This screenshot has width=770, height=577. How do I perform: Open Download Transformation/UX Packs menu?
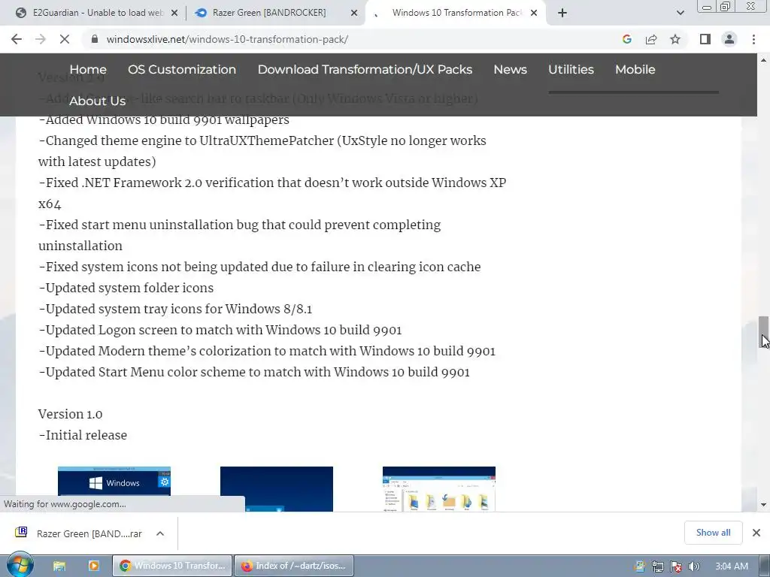365,70
